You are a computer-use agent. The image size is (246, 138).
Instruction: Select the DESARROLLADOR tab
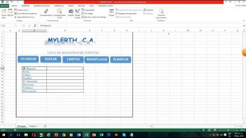click(105, 6)
